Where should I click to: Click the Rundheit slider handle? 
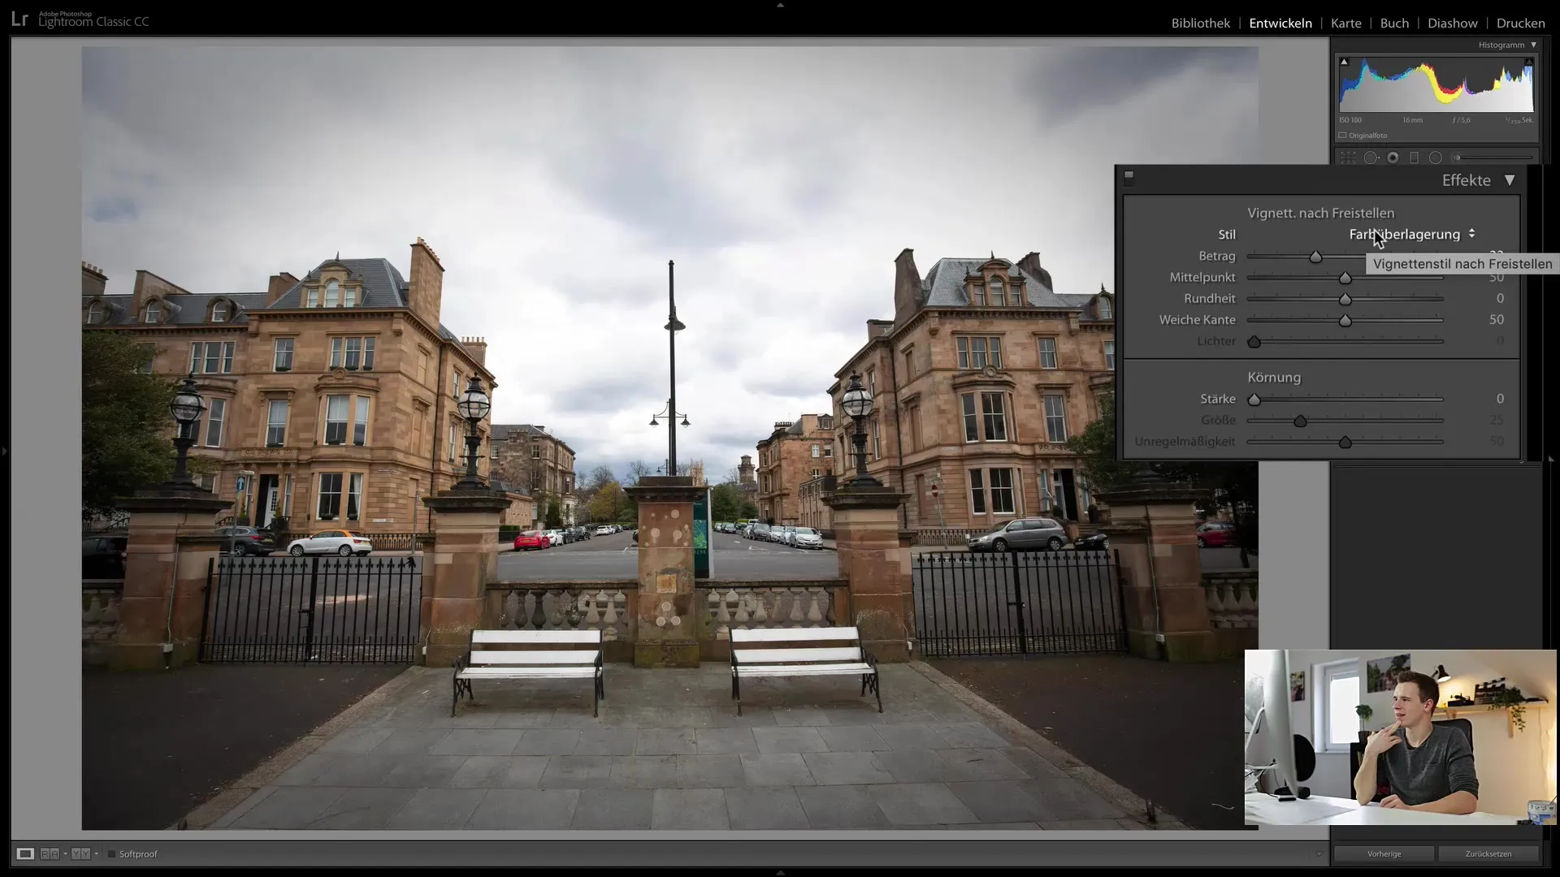coord(1345,299)
